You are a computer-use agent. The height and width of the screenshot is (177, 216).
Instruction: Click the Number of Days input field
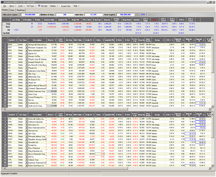(64, 14)
